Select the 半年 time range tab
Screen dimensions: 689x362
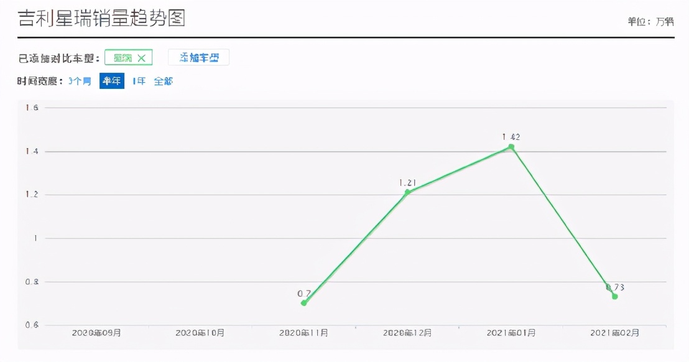click(x=111, y=81)
